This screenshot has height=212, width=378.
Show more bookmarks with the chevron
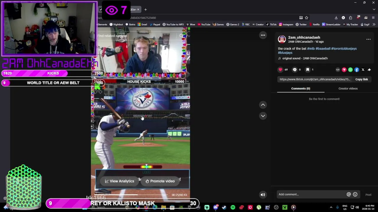point(374,24)
